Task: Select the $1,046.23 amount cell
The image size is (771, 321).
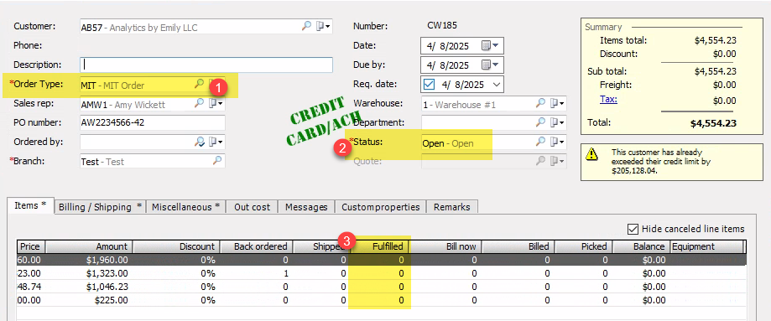Action: point(90,286)
